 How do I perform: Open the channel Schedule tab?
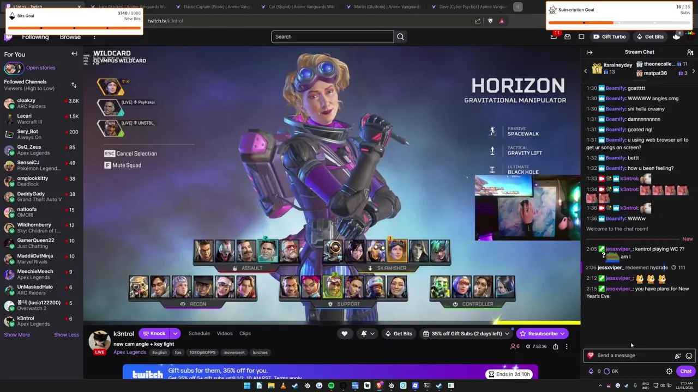[x=199, y=333]
